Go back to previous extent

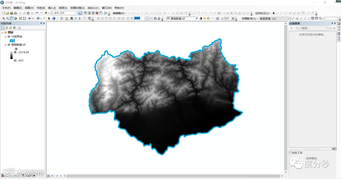29,19
